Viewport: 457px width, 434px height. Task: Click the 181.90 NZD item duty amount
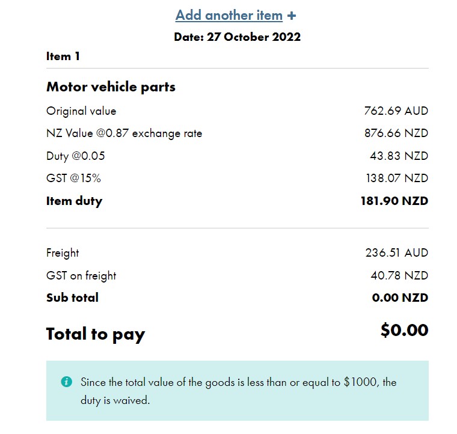394,201
